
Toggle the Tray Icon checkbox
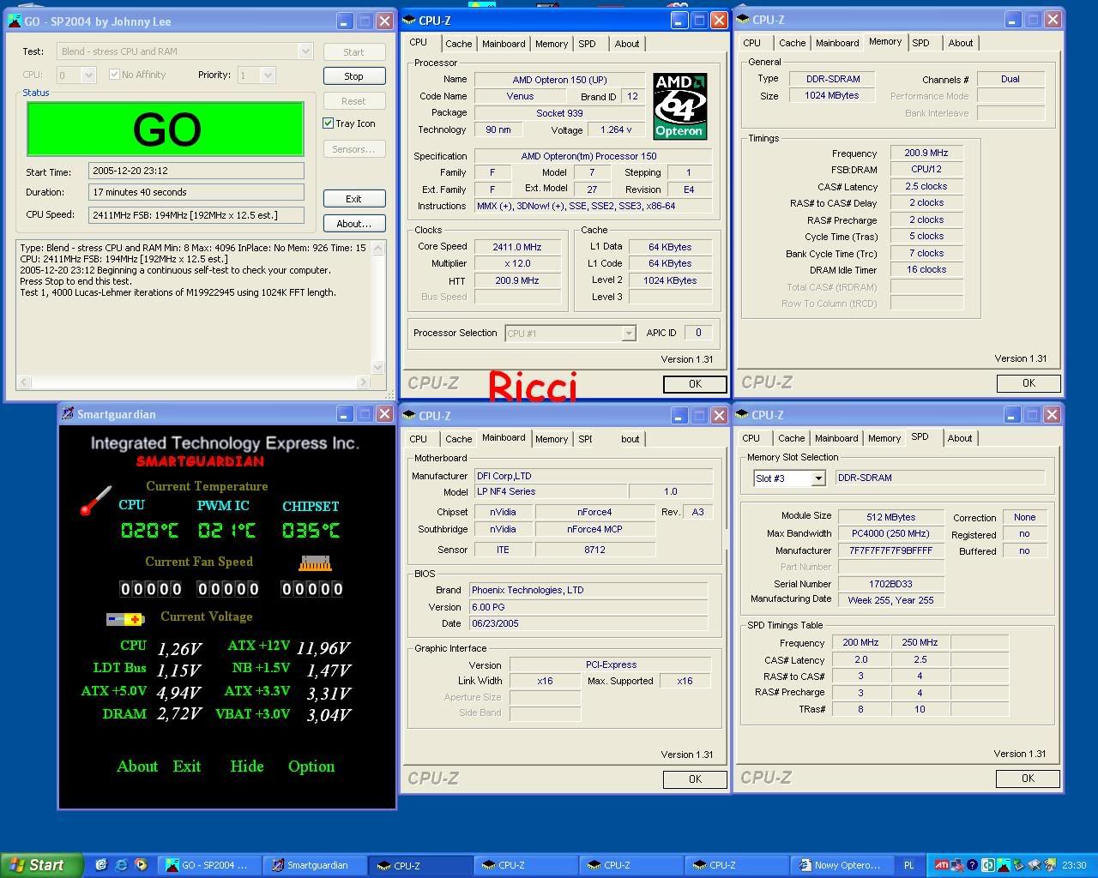coord(329,123)
